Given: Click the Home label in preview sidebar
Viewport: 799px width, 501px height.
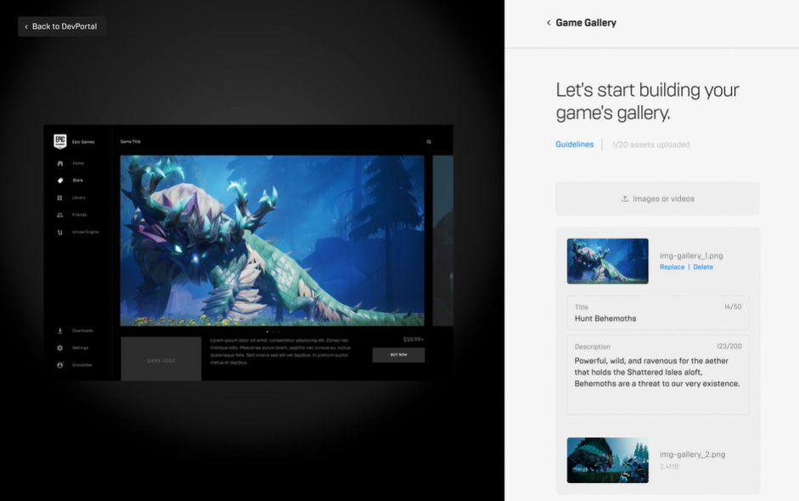Looking at the screenshot, I should 78,164.
